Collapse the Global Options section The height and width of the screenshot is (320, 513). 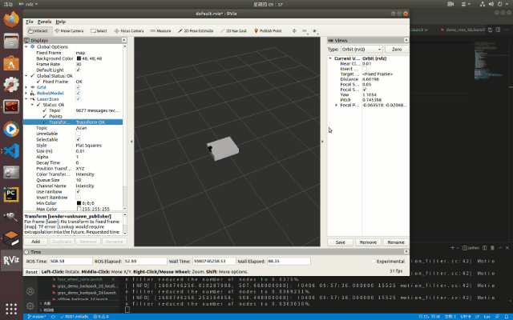coord(28,47)
